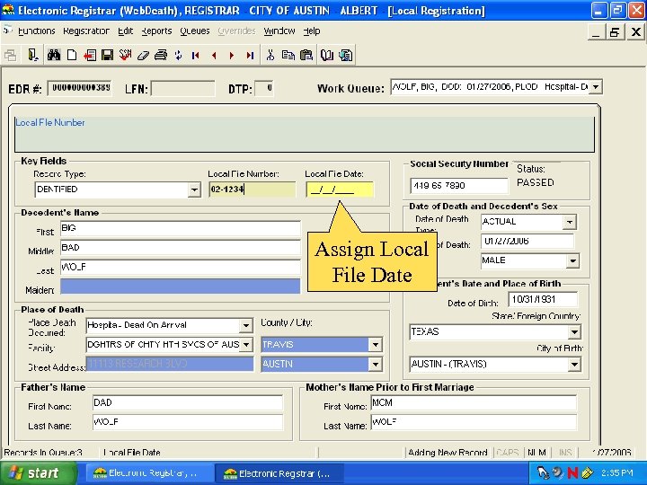Viewport: 647px width, 485px height.
Task: Go to previous record with red arrow
Action: coord(214,55)
